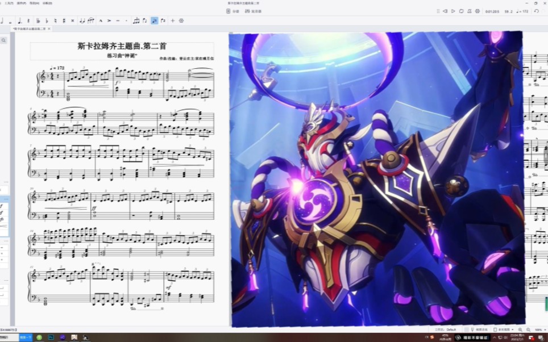This screenshot has width=548, height=342.
Task: Close the open score tab
Action: (49, 28)
